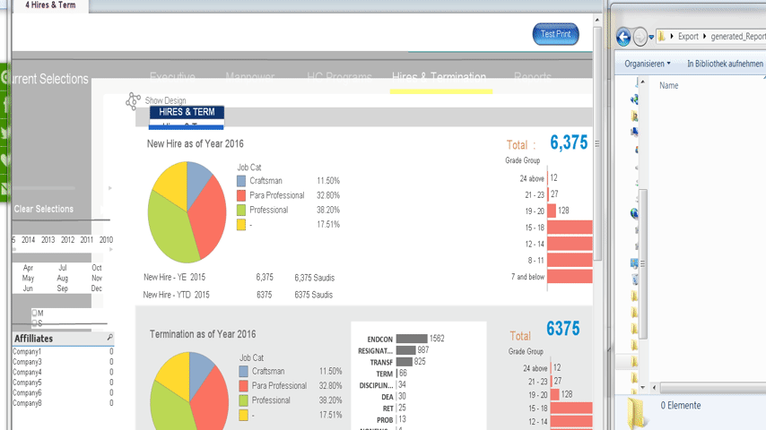
Task: Click the Explorer folder tree scrollbar thumb
Action: (x=643, y=263)
